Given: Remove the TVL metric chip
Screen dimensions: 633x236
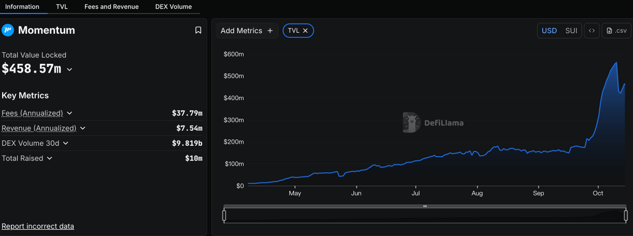Looking at the screenshot, I should click(x=305, y=31).
